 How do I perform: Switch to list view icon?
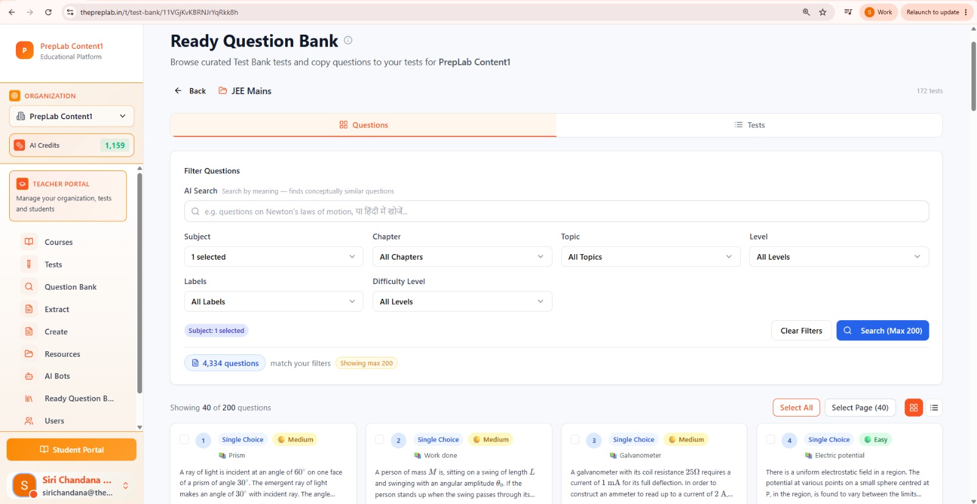[x=934, y=407]
